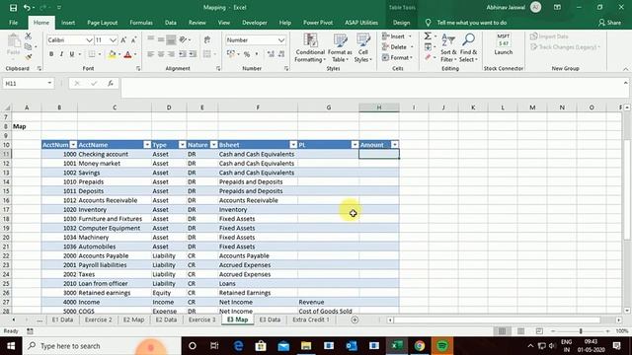Click the Cut scissors icon
This screenshot has width=632, height=355.
(29, 36)
